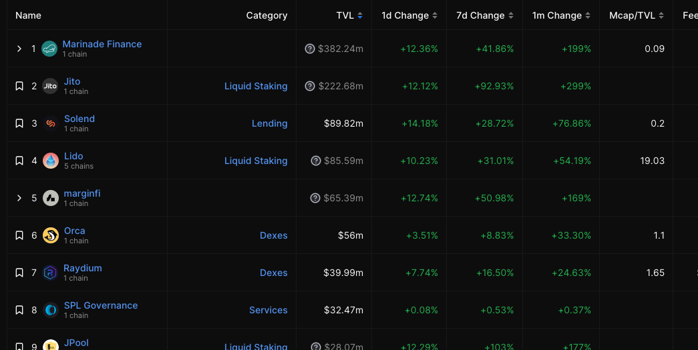Expand the Marinade Finance row
Screen dimensions: 698x350
tap(19, 49)
